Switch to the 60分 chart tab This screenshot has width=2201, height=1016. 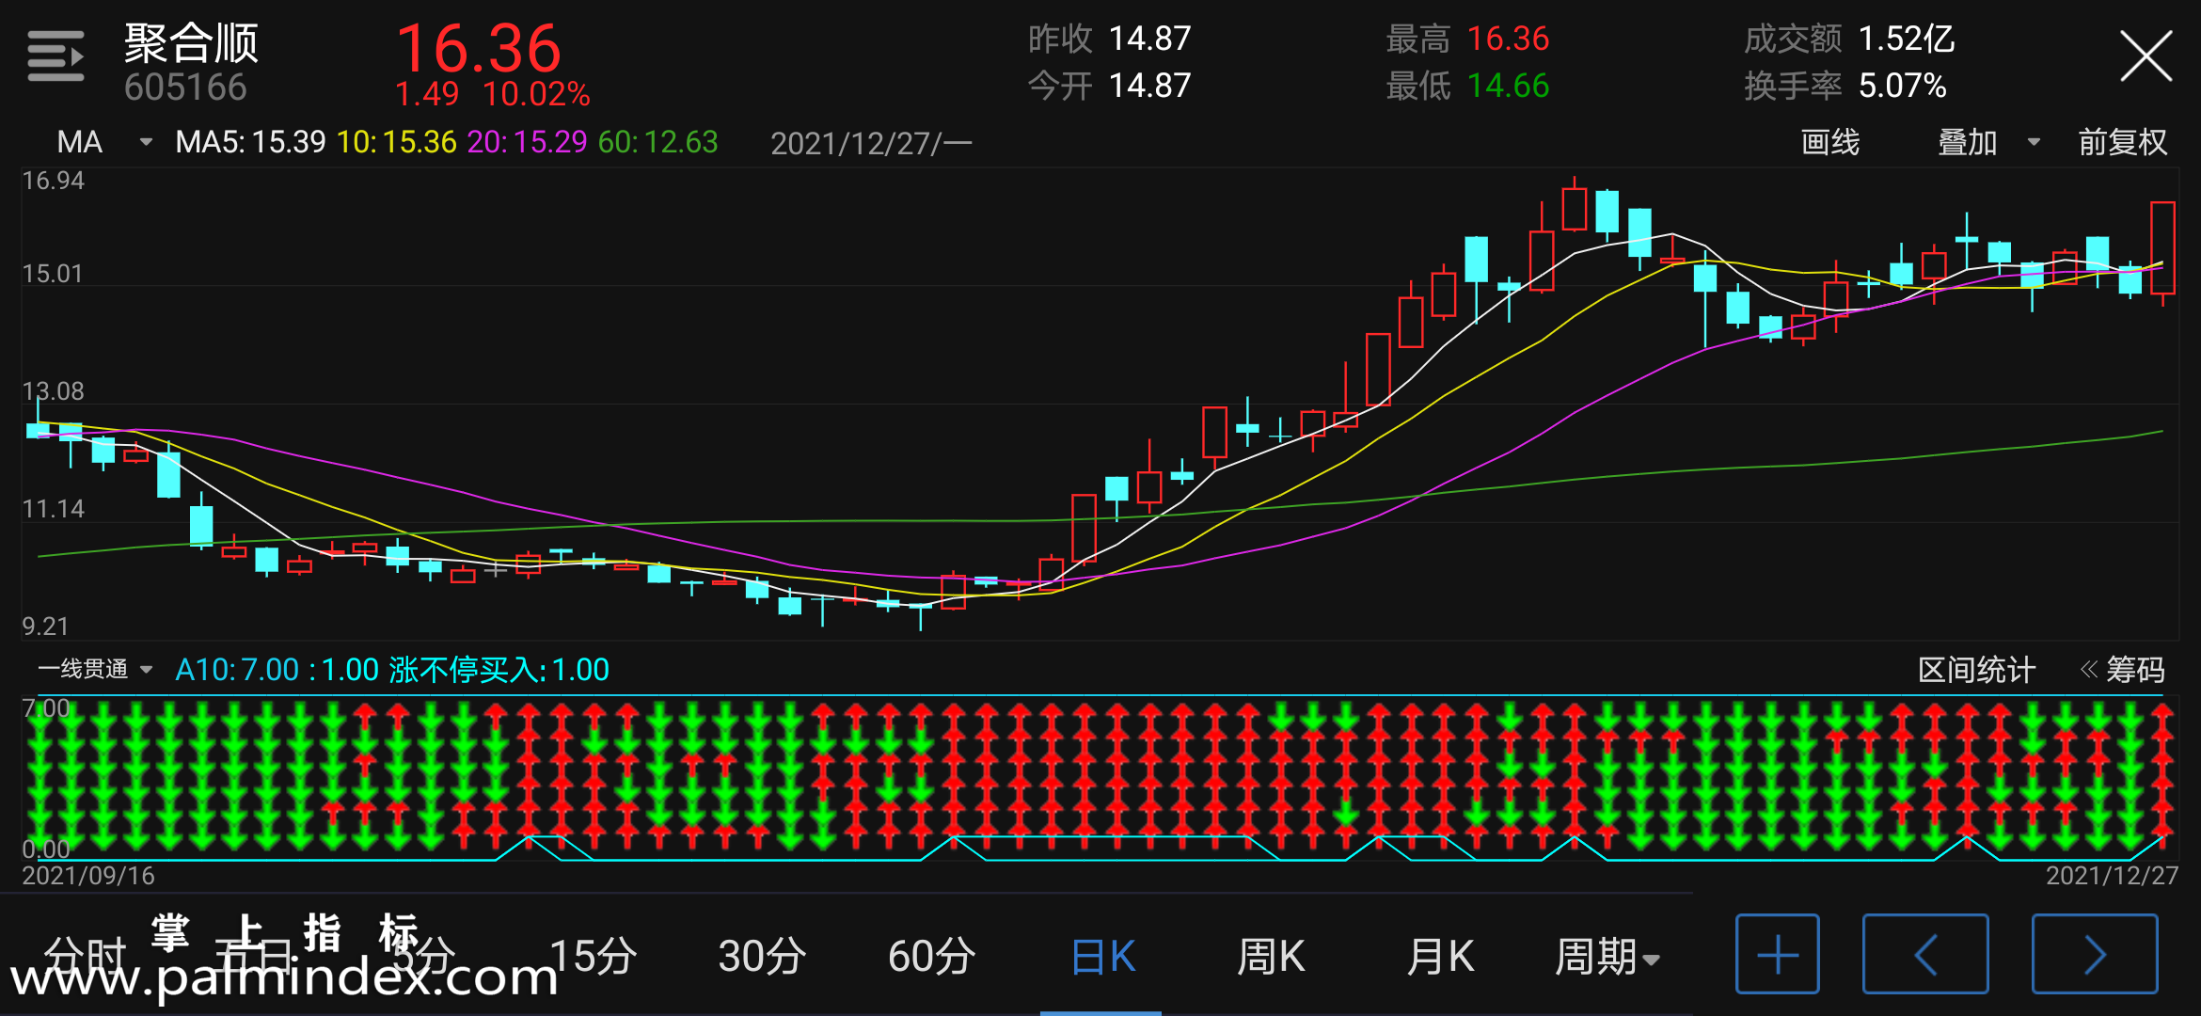(x=931, y=957)
